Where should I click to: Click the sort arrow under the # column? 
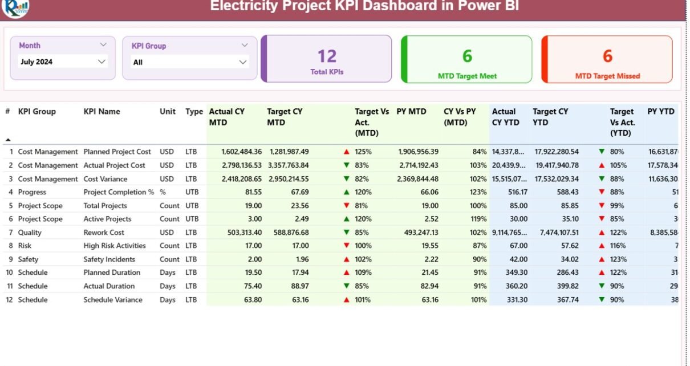[8, 140]
